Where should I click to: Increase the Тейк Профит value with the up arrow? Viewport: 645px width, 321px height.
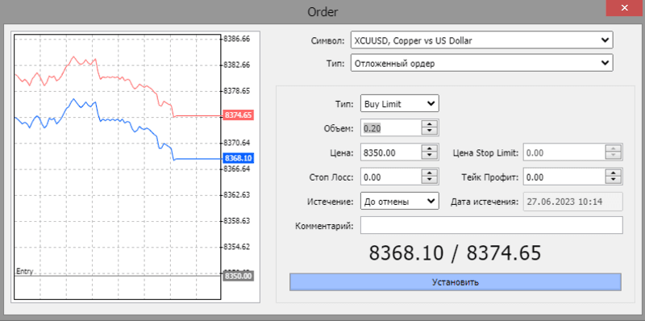coord(614,173)
